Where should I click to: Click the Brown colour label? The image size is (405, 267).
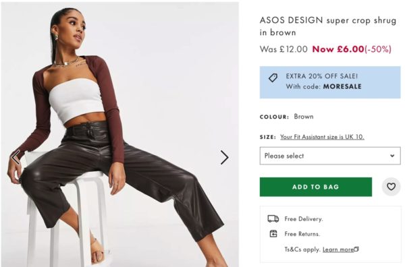pyautogui.click(x=304, y=117)
